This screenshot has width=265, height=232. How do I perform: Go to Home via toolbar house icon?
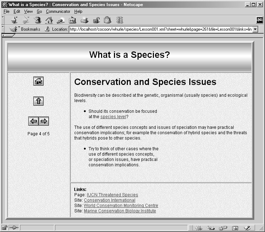[x=49, y=20]
